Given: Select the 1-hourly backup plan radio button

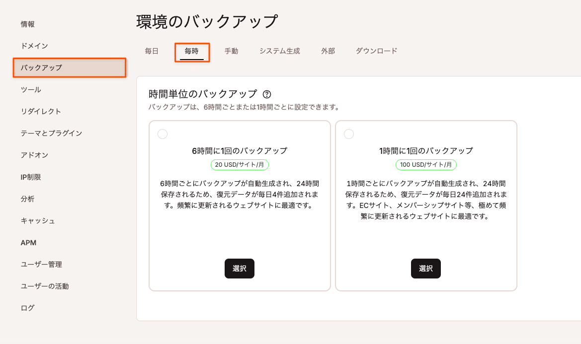Looking at the screenshot, I should (x=349, y=134).
